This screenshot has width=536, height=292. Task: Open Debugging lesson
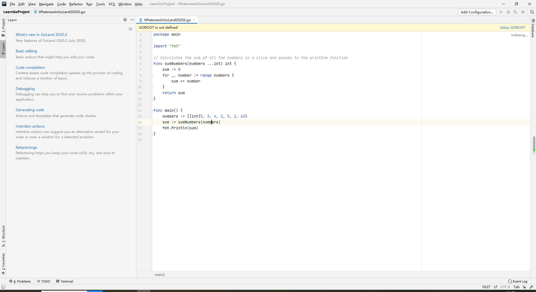click(25, 89)
